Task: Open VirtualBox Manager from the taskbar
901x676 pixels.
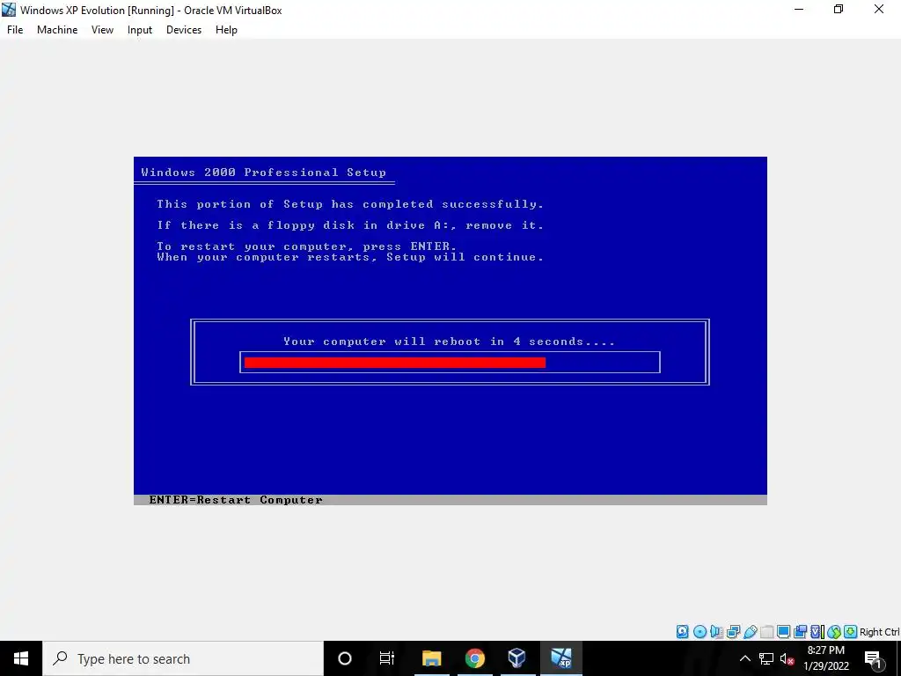Action: point(517,658)
